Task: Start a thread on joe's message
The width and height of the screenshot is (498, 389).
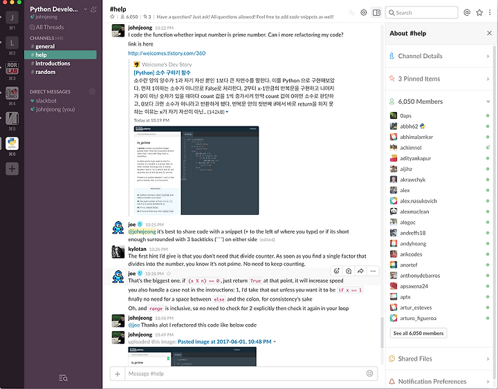Action: tap(349, 271)
